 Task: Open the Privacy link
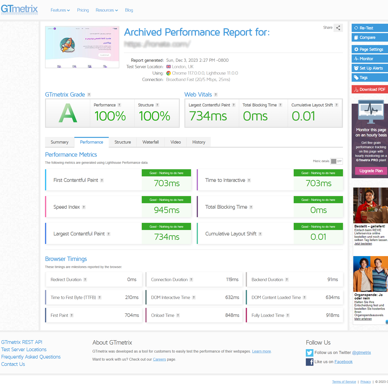[x=365, y=382]
